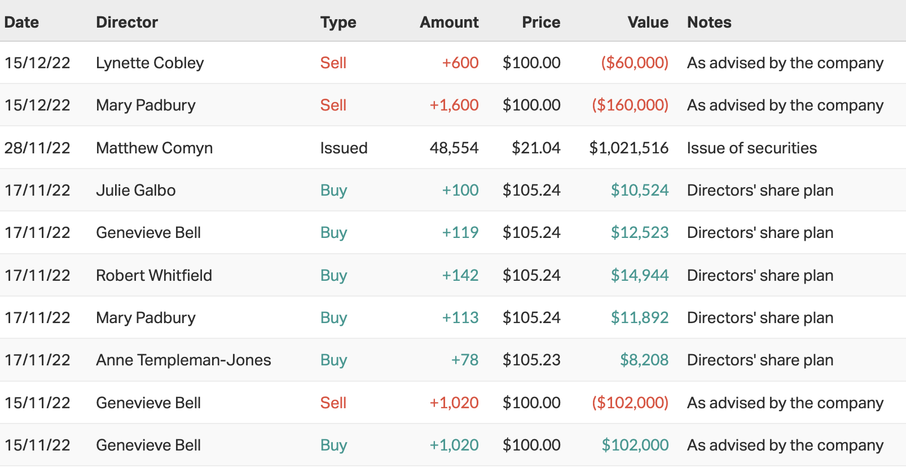Click Robert Whitfield's name
Screen dimensions: 906x468
pos(154,276)
